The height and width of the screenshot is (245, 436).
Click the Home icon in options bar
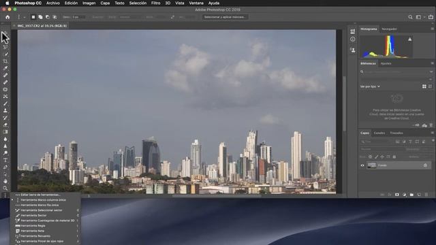(7, 17)
